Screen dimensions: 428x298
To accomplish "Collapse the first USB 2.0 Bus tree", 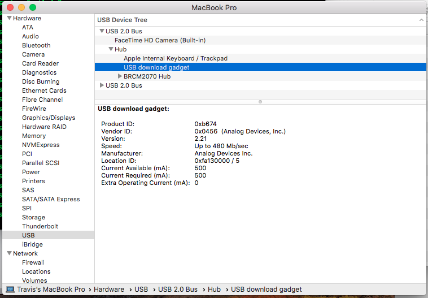I will 102,31.
